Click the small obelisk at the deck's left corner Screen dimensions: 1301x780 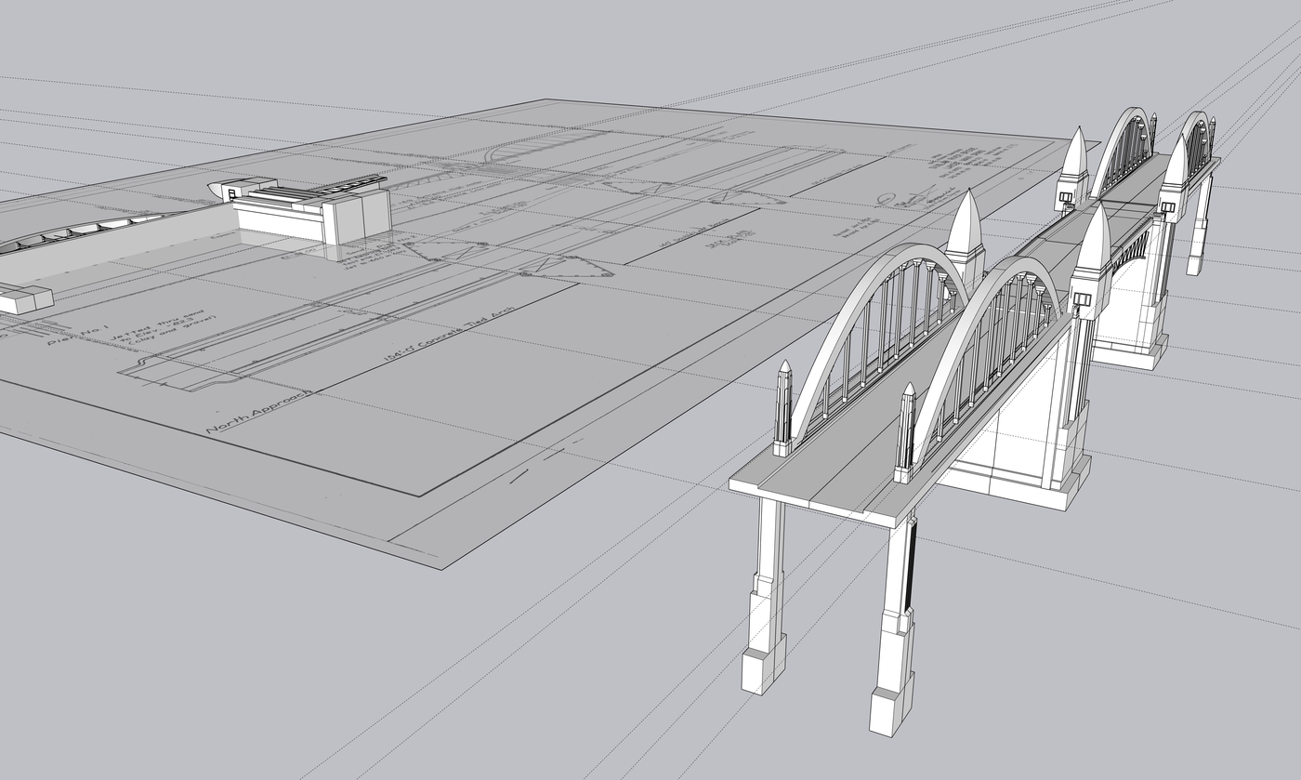(783, 409)
